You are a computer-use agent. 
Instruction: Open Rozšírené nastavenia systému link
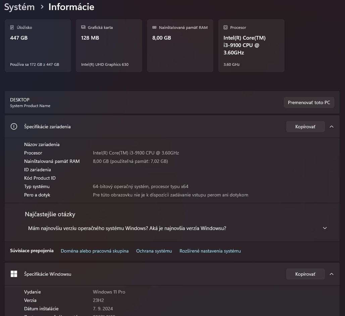[x=210, y=251]
